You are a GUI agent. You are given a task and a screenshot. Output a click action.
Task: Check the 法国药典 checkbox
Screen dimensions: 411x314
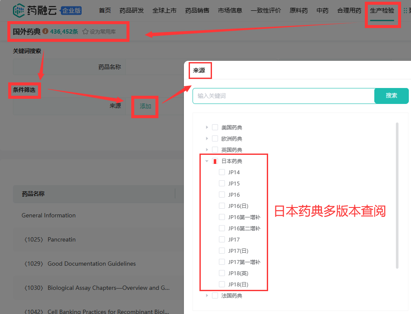point(215,295)
